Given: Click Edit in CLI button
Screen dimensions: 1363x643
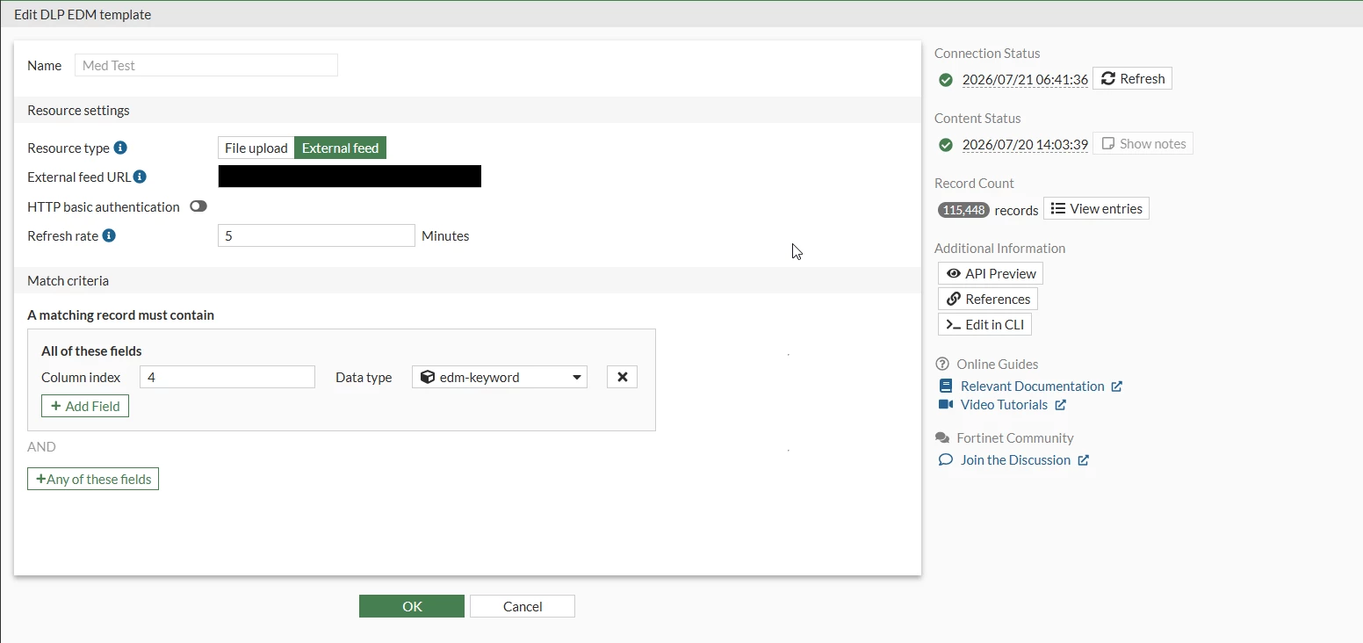Looking at the screenshot, I should [984, 324].
